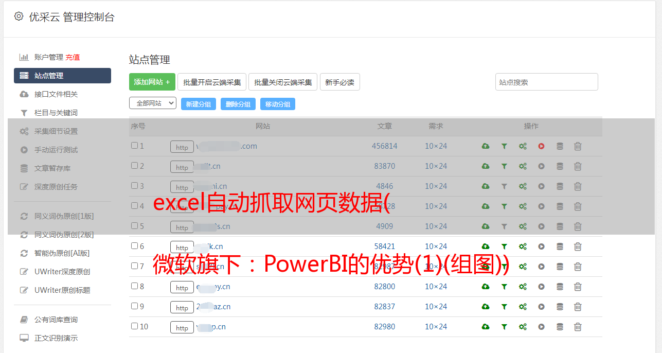Open 同义词伪原创[1版] in the sidebar
662x353 pixels.
[x=64, y=216]
